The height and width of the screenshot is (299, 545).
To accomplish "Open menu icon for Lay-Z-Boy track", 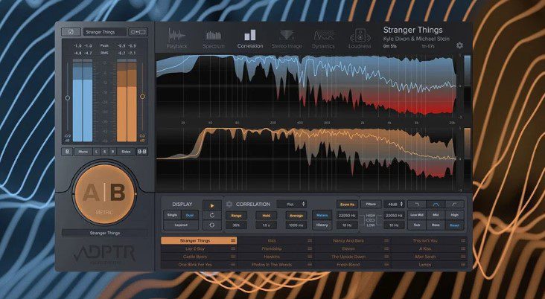I will click(x=233, y=248).
